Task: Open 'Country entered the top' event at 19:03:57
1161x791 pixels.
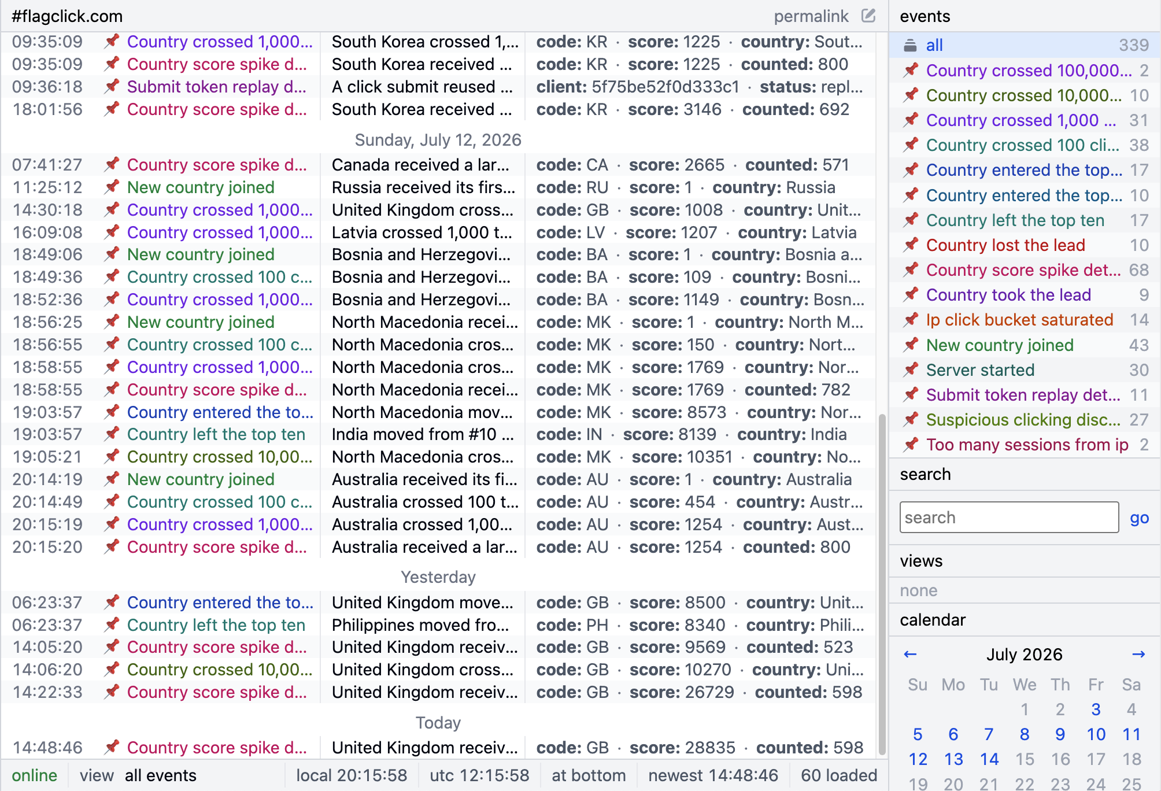Action: (x=220, y=412)
